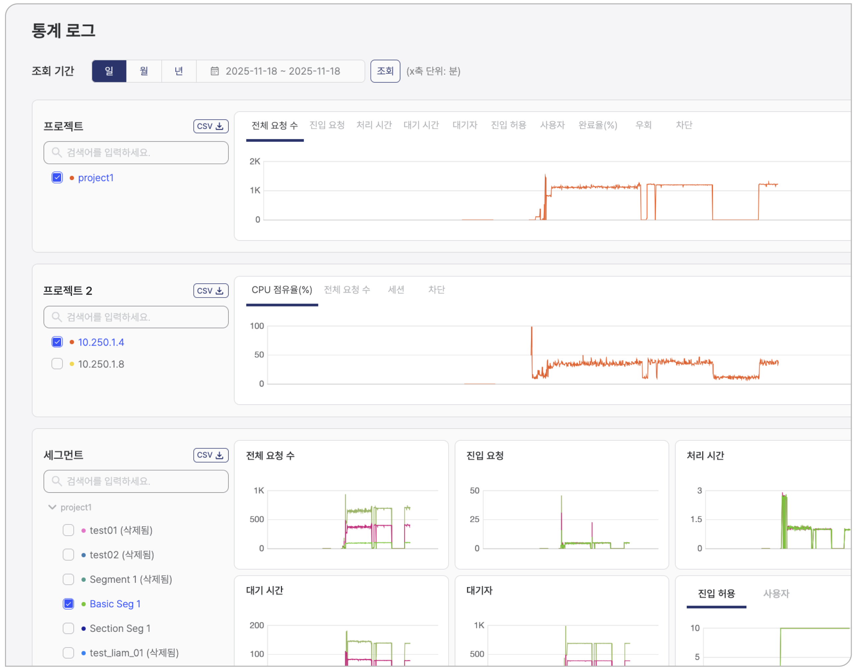
Task: Open the 완료율(%) tab
Action: tap(598, 125)
